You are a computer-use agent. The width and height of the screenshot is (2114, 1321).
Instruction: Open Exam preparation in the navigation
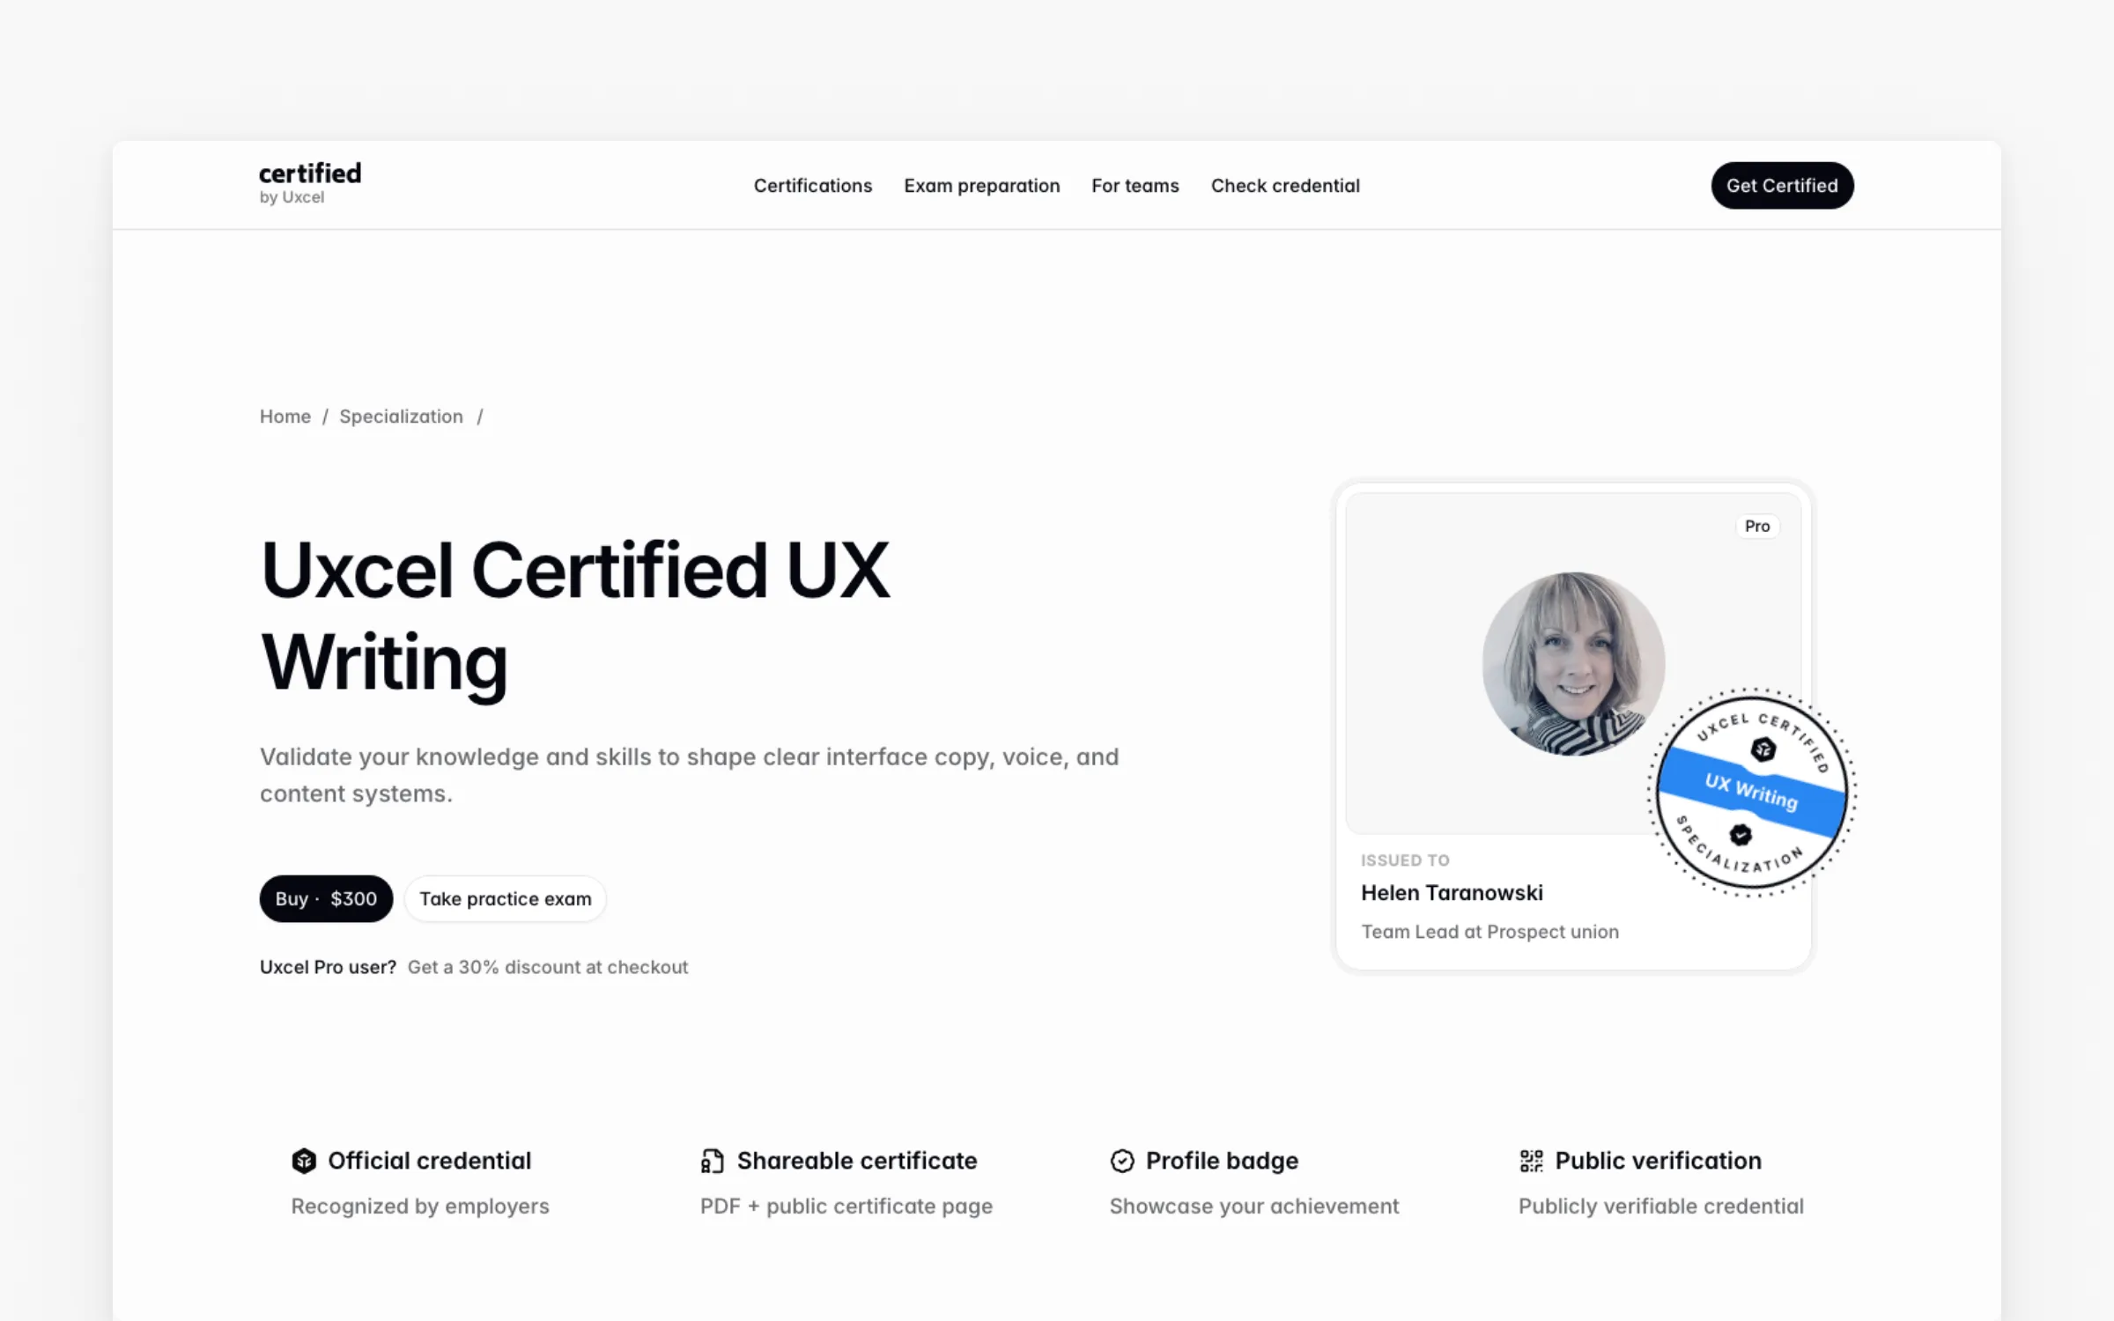pyautogui.click(x=981, y=186)
